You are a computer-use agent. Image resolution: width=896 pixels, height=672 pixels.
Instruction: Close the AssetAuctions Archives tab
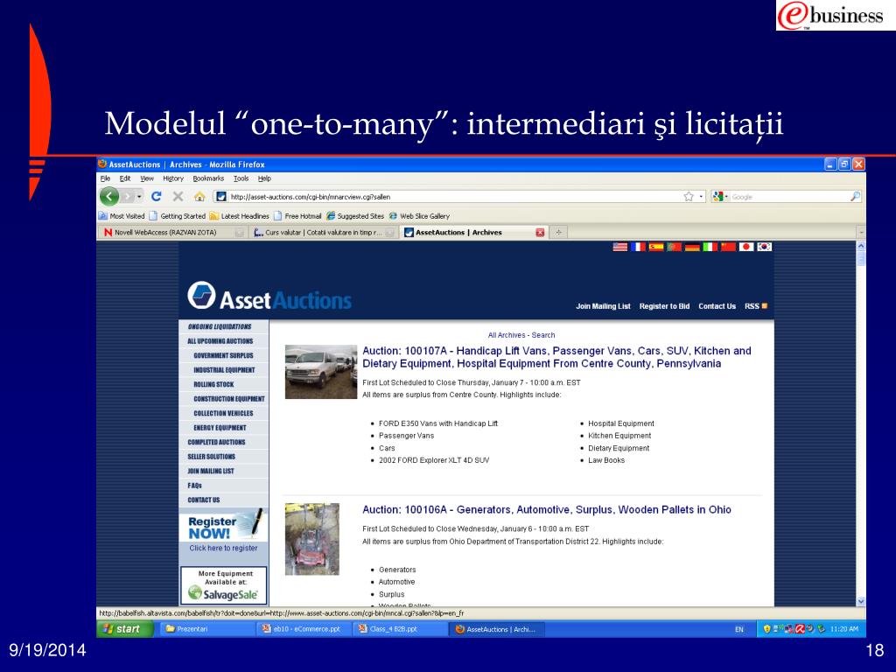(539, 233)
